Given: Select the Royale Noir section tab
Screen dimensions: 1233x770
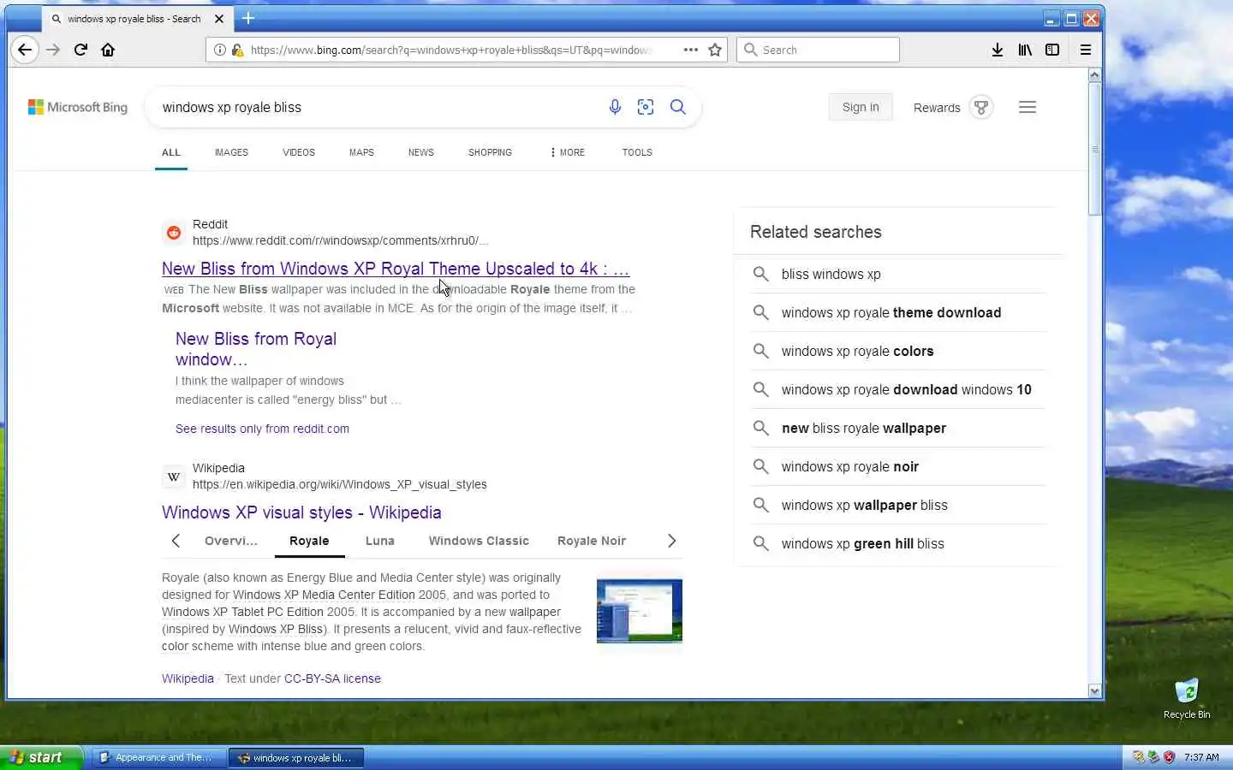Looking at the screenshot, I should [x=592, y=541].
